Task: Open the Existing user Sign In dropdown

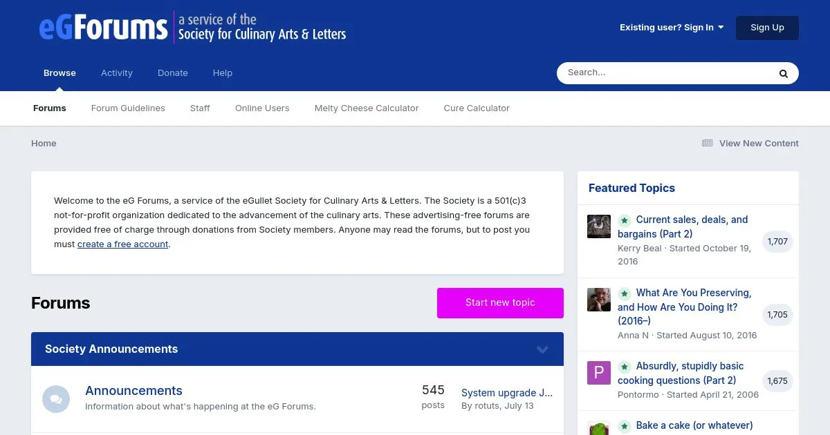Action: (672, 28)
